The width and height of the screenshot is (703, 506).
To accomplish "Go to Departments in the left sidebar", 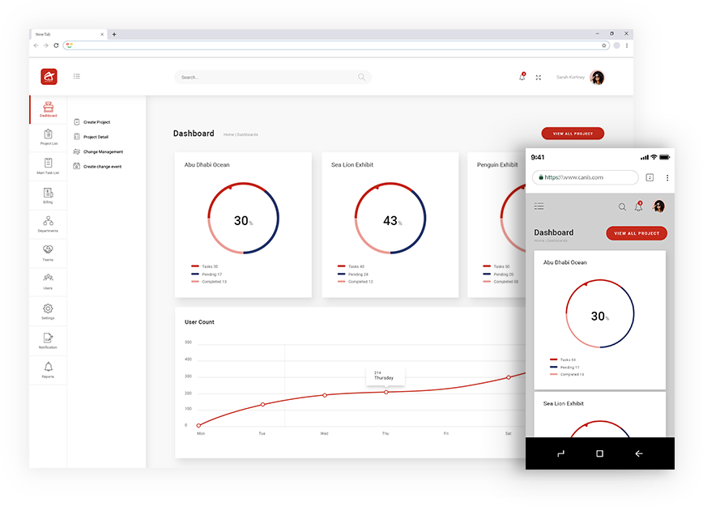I will 48,223.
